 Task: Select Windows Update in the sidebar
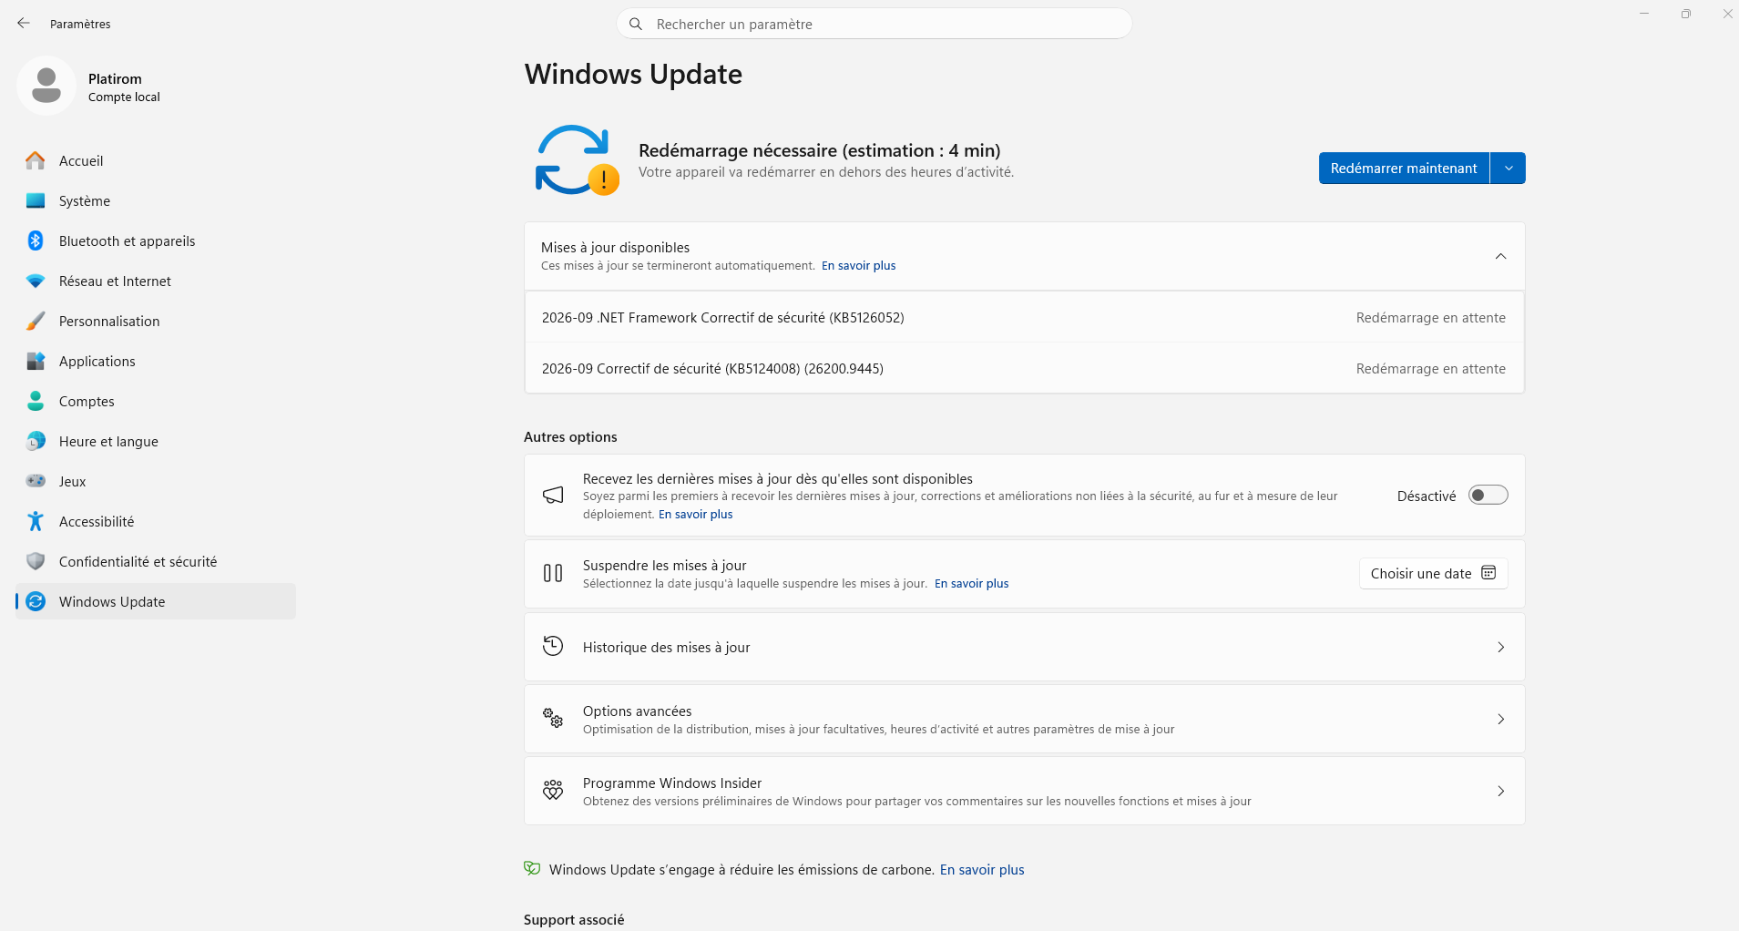156,601
